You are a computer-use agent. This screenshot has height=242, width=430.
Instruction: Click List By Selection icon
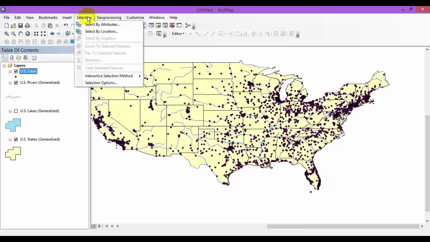coord(26,58)
